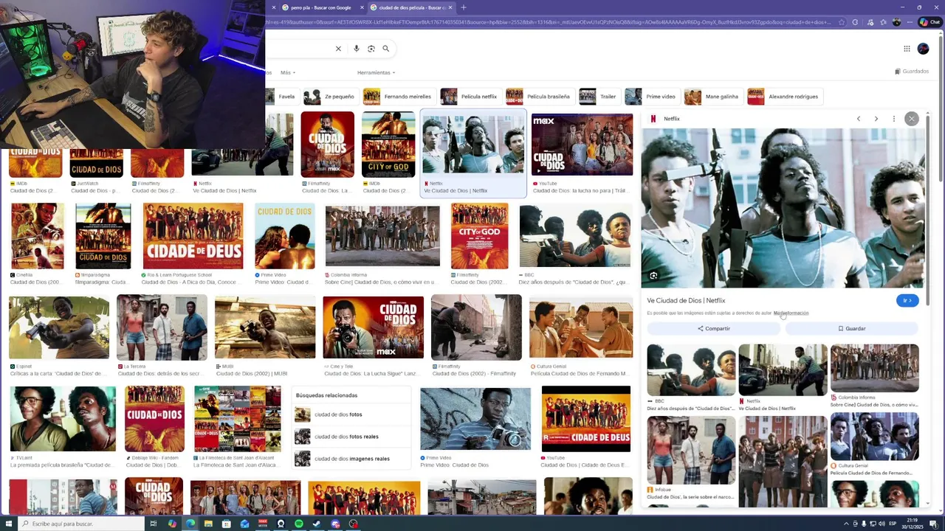Open Cultura Genial related image in panel
Screen dimensions: 945x531
tap(874, 436)
